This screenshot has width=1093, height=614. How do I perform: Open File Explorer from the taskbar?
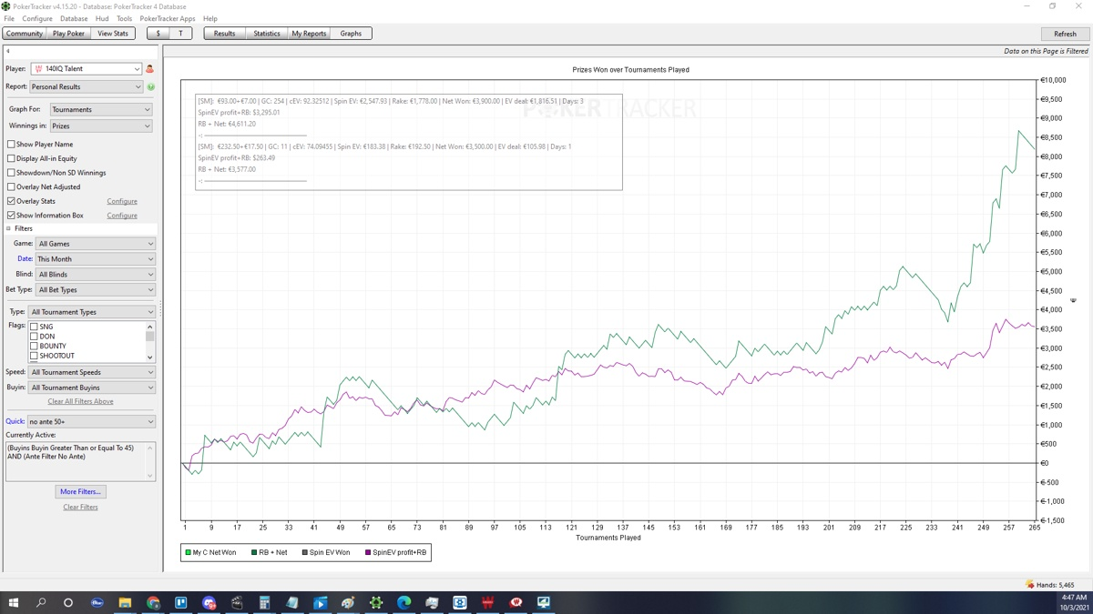tap(125, 602)
